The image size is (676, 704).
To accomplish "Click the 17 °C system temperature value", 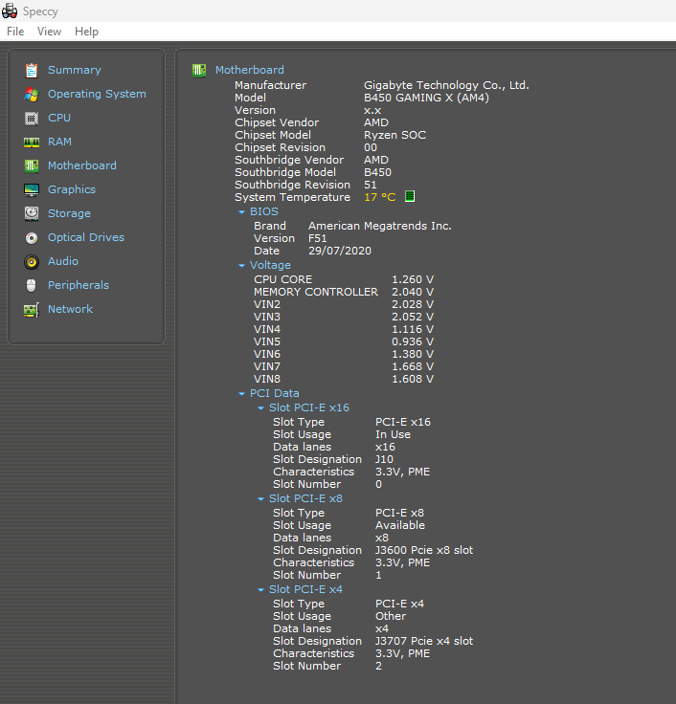I will tap(380, 197).
